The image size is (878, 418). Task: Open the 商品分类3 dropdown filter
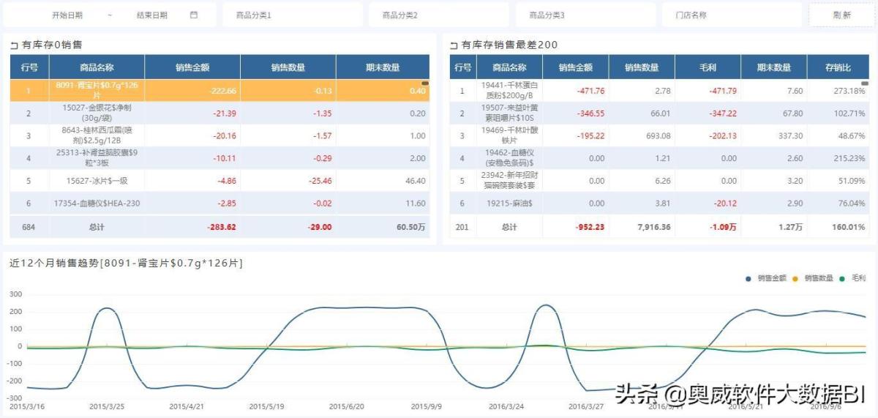(x=585, y=15)
